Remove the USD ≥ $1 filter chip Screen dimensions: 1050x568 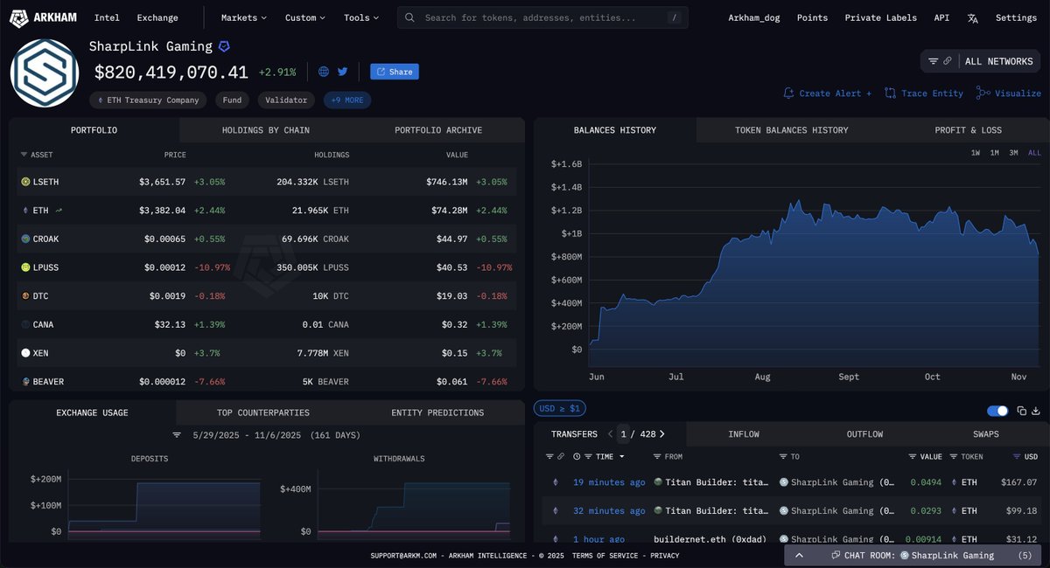coord(560,409)
